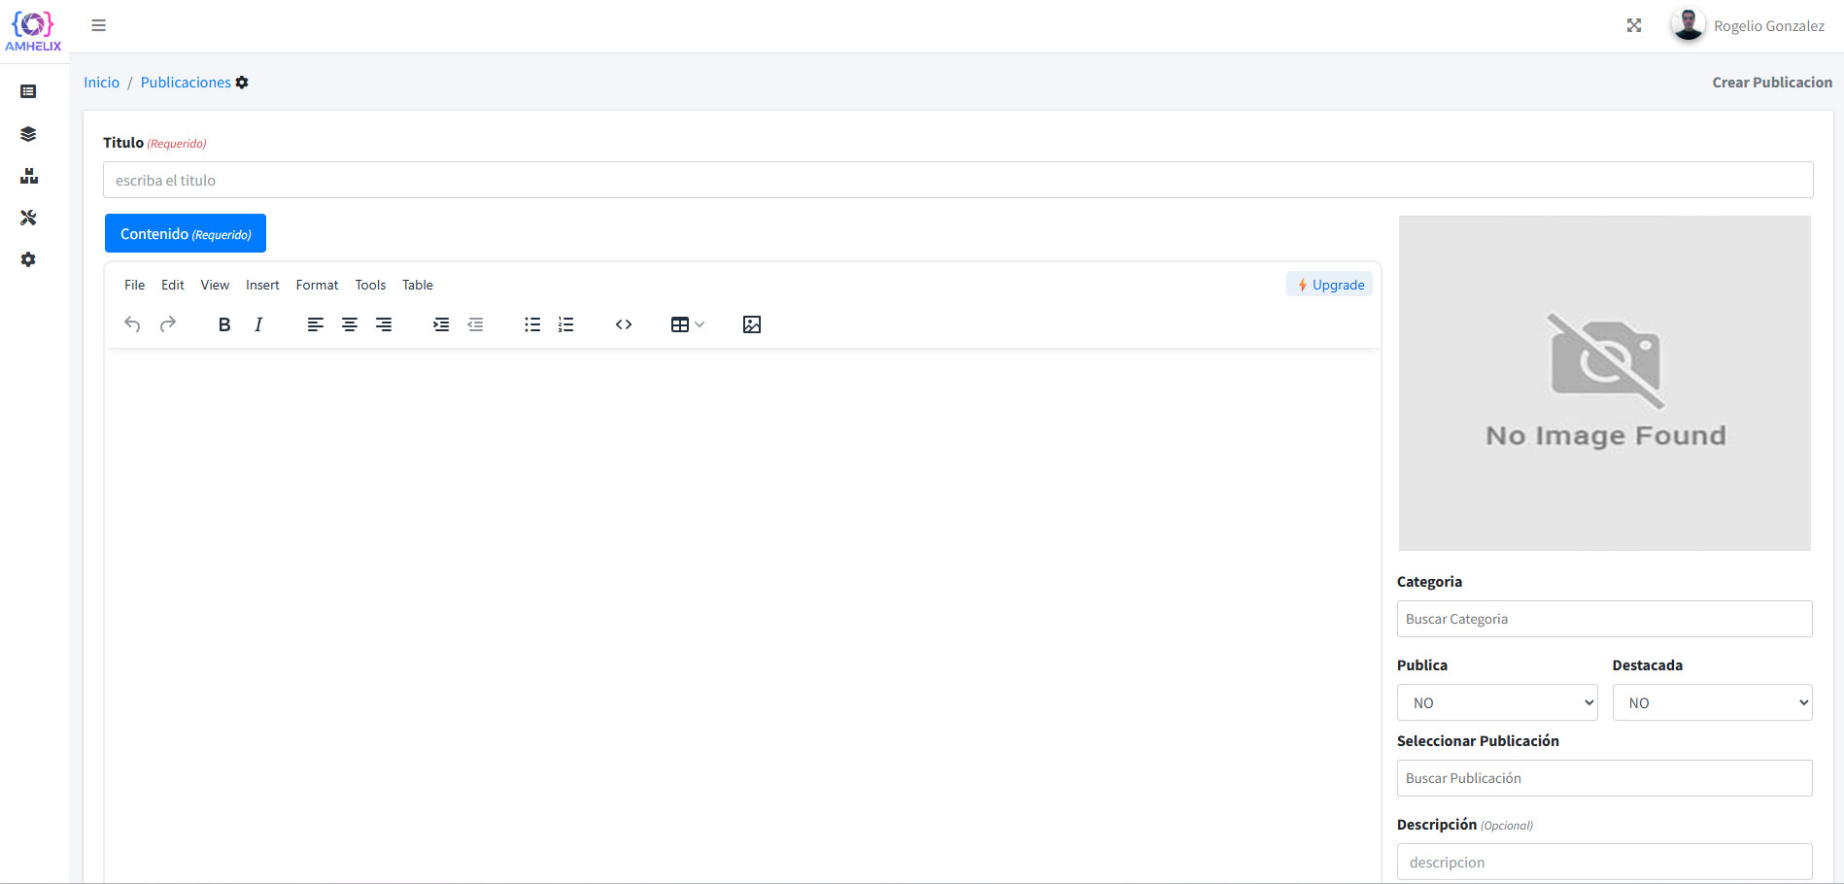Click the Upgrade button
Viewport: 1844px width, 884px height.
pos(1330,285)
